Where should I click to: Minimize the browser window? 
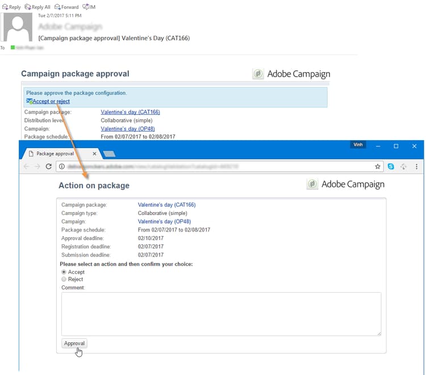coord(378,146)
